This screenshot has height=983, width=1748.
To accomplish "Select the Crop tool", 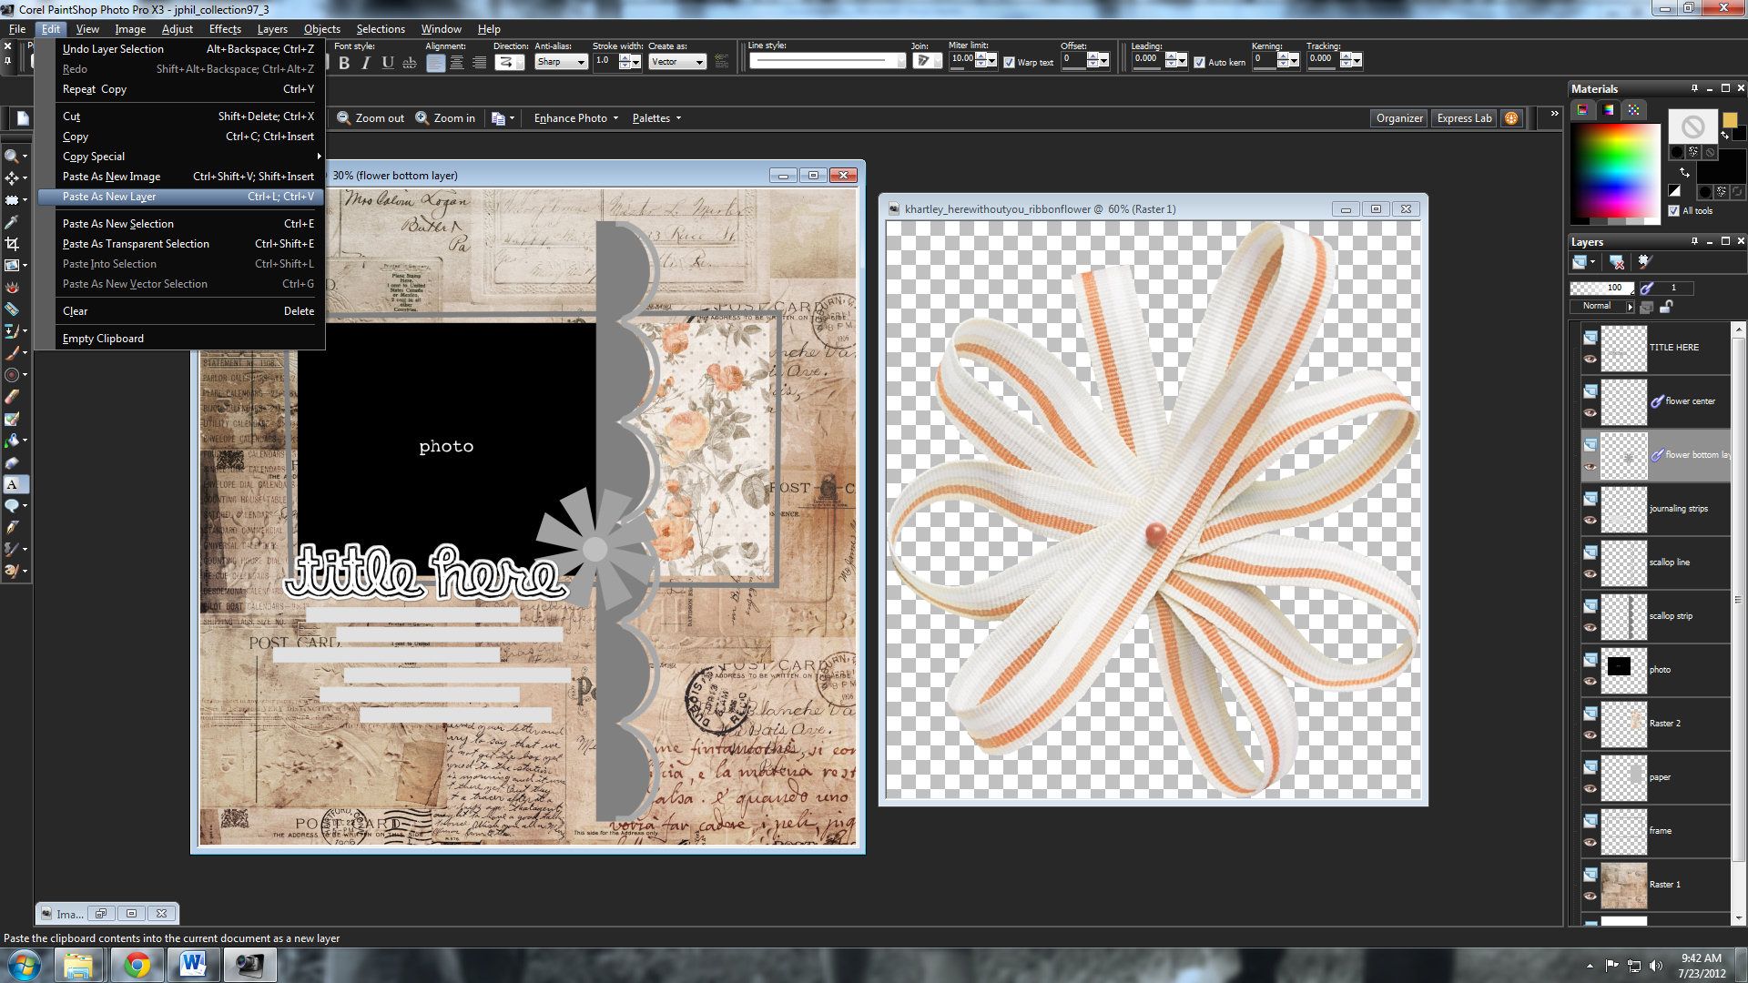I will click(12, 243).
